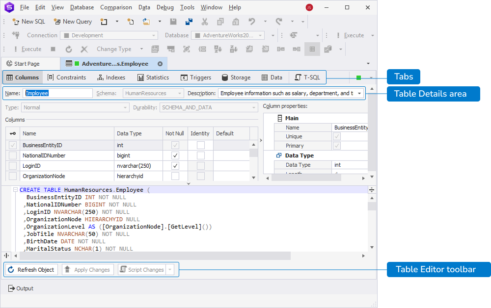Collapse the CREATE TABLE code fold
Image resolution: width=491 pixels, height=308 pixels.
pyautogui.click(x=15, y=190)
